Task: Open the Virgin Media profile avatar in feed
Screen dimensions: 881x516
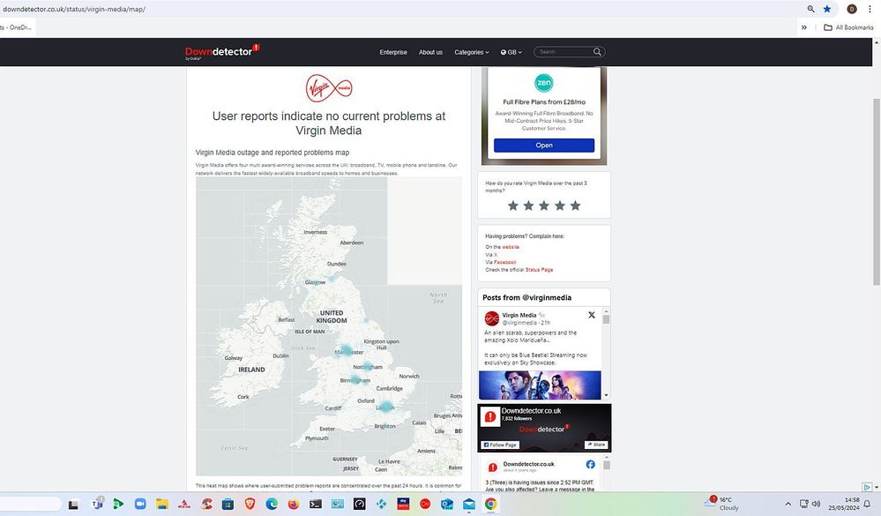Action: click(x=491, y=318)
